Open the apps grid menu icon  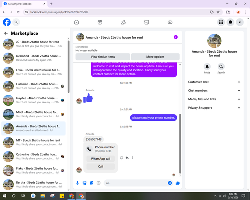(x=221, y=22)
